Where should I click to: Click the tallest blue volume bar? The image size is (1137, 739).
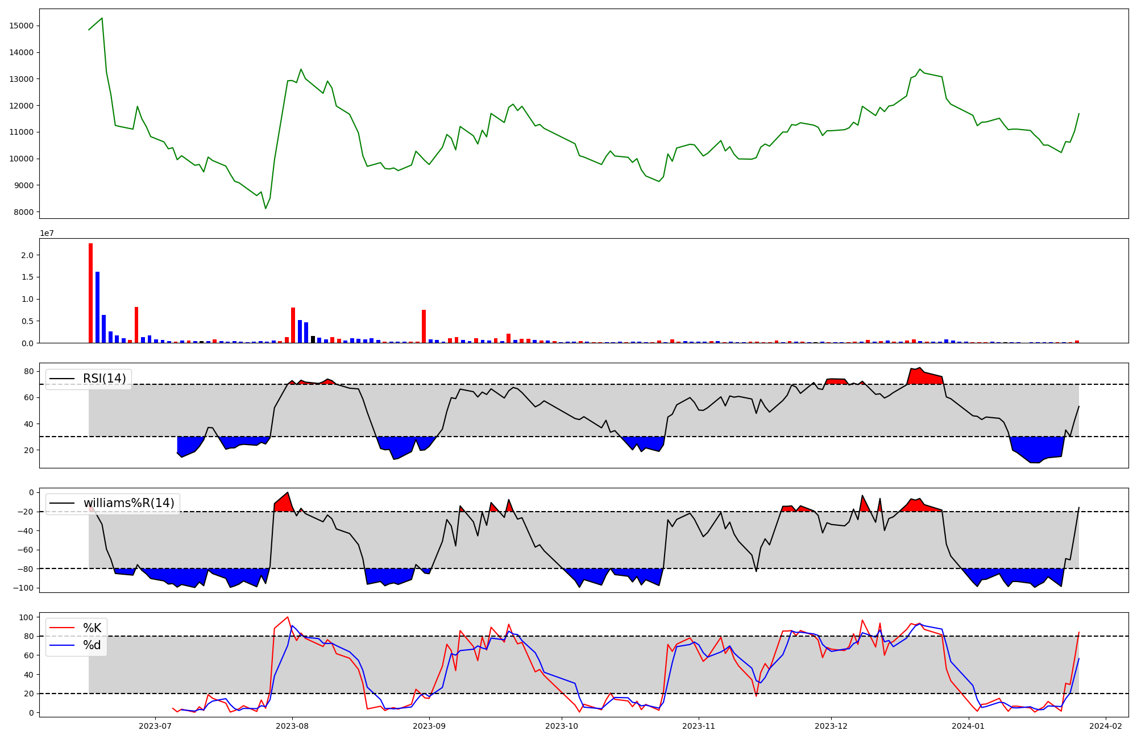click(x=97, y=307)
